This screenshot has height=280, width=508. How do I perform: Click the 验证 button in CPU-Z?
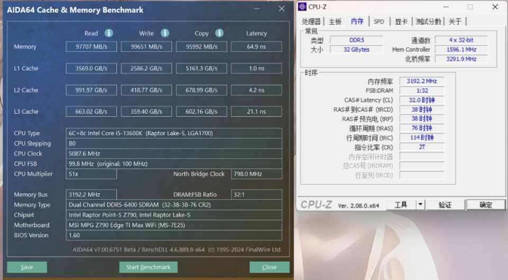click(445, 204)
